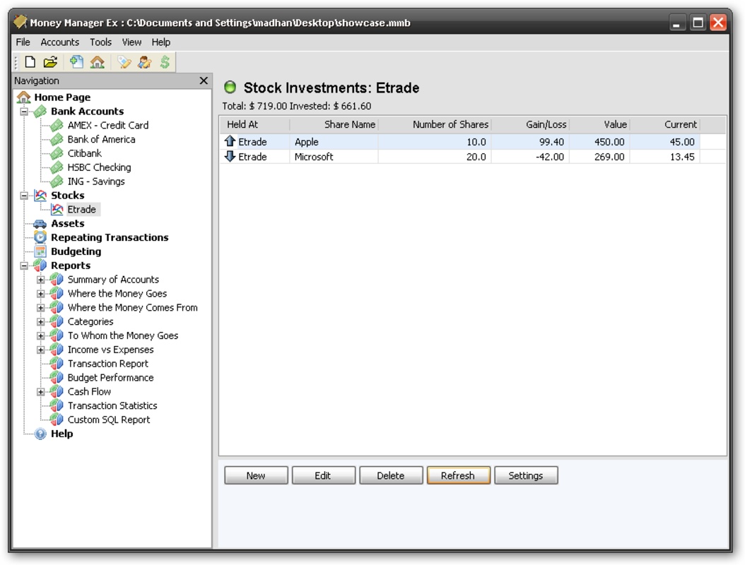The width and height of the screenshot is (745, 565).
Task: Click the New Account toolbar icon
Action: [76, 62]
